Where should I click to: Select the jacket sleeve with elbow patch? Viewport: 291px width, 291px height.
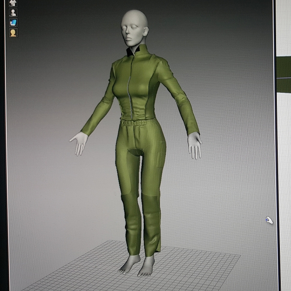178,97
